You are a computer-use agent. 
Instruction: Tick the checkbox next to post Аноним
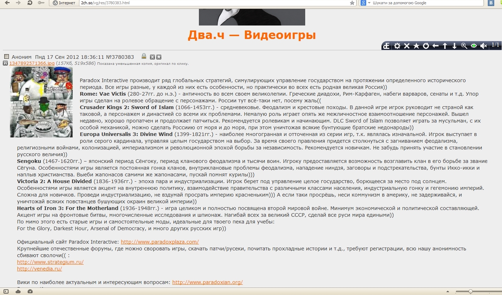6,57
